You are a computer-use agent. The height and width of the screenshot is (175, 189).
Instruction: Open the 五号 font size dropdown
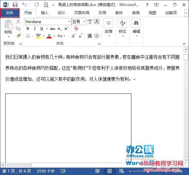tap(84, 22)
